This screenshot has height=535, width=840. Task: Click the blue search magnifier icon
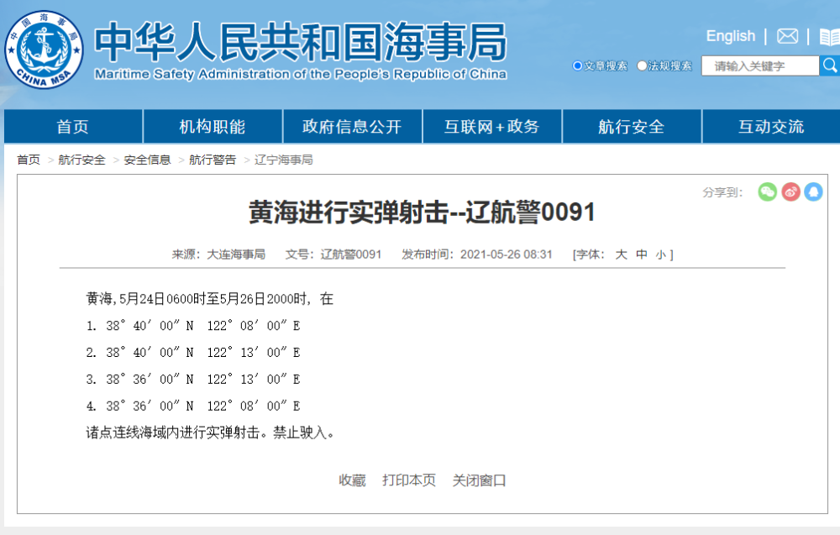(831, 65)
